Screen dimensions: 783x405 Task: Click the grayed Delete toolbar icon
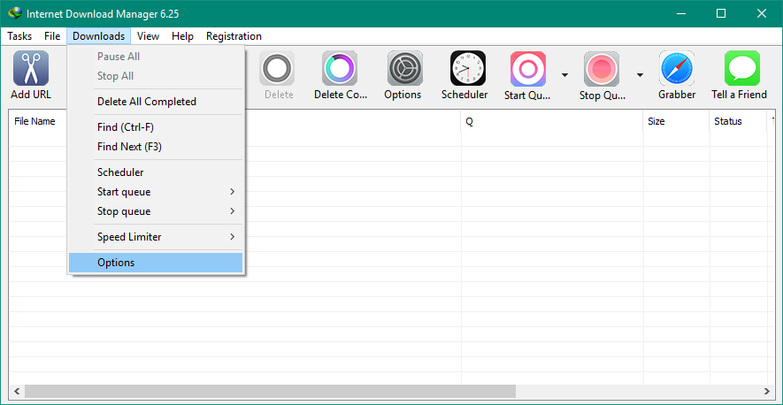277,68
